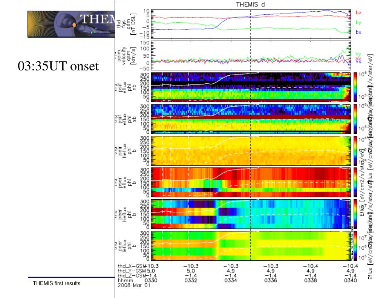Click the 'thd_X-GSM' row label
The height and width of the screenshot is (298, 386).
132,266
